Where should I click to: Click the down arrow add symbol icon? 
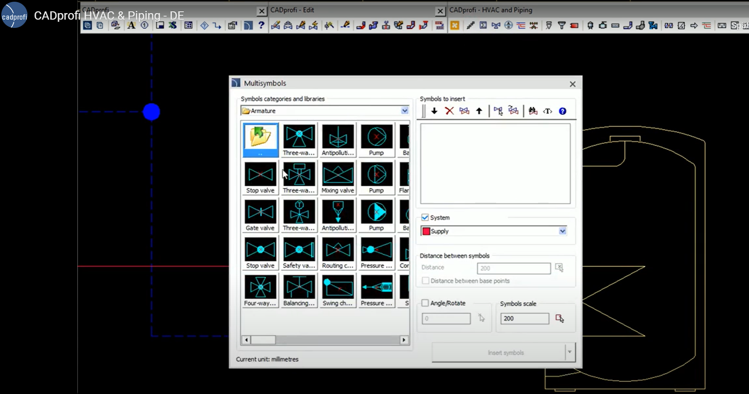(434, 111)
